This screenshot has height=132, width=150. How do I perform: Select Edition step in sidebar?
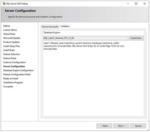click(x=7, y=26)
